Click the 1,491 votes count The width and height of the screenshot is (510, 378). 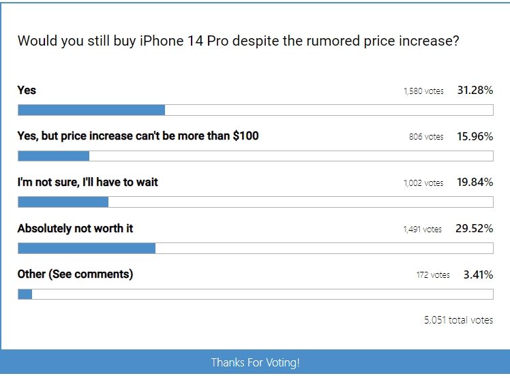(x=423, y=229)
